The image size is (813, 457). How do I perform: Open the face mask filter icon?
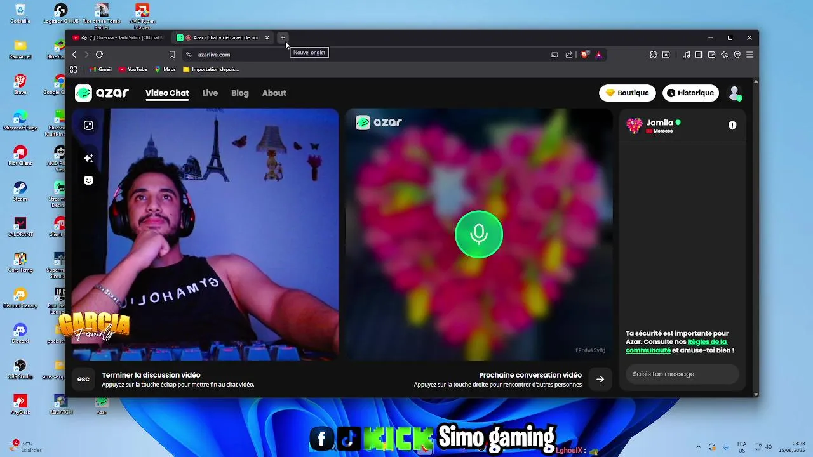88,180
